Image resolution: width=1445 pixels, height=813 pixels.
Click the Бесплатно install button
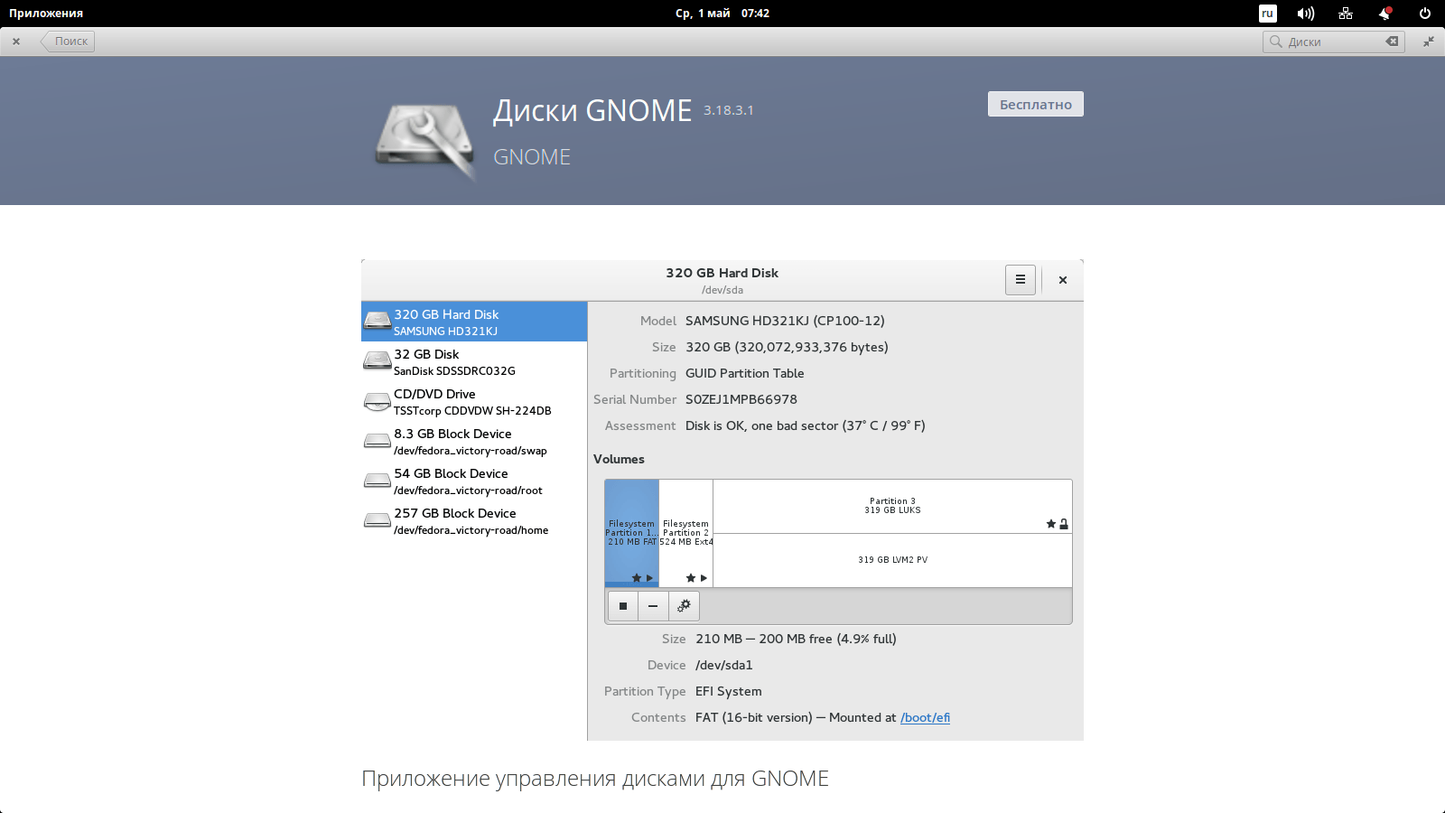click(1035, 104)
